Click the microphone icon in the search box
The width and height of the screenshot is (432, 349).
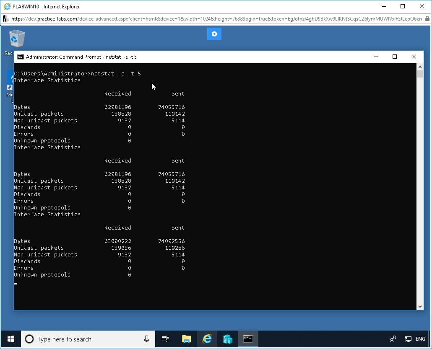point(146,339)
